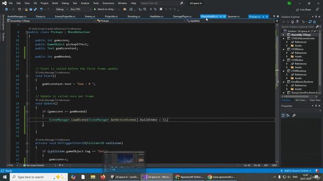323x181 pixels.
Task: Open the editor tab settings gear icon
Action: tap(278, 17)
